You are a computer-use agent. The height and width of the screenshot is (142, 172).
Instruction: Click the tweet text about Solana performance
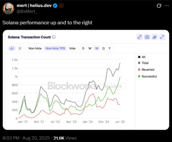click(47, 22)
